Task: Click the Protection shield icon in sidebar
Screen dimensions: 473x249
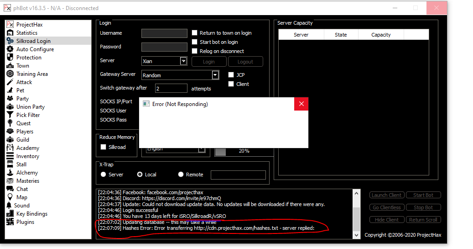Action: click(10, 58)
